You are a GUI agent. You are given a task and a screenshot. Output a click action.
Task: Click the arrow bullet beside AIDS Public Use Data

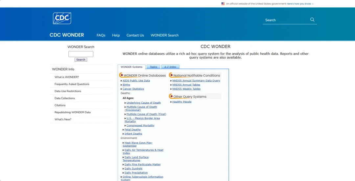pyautogui.click(x=121, y=81)
